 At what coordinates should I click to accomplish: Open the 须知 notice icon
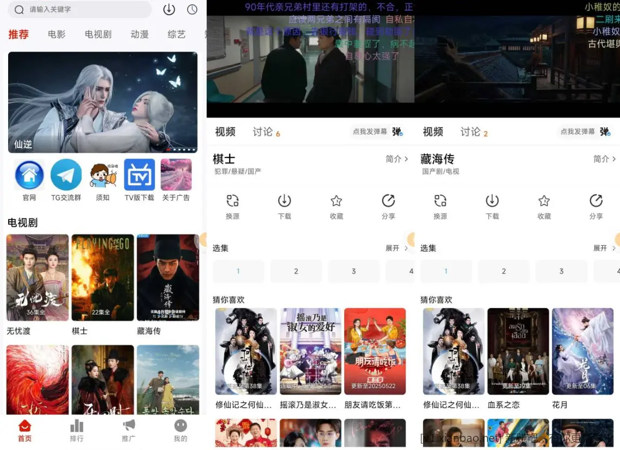point(103,175)
